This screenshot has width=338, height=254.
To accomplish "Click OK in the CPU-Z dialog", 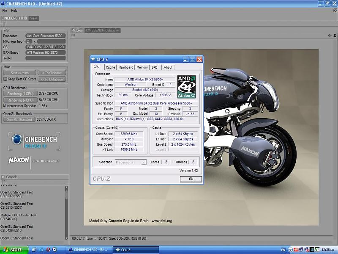I will (191, 179).
